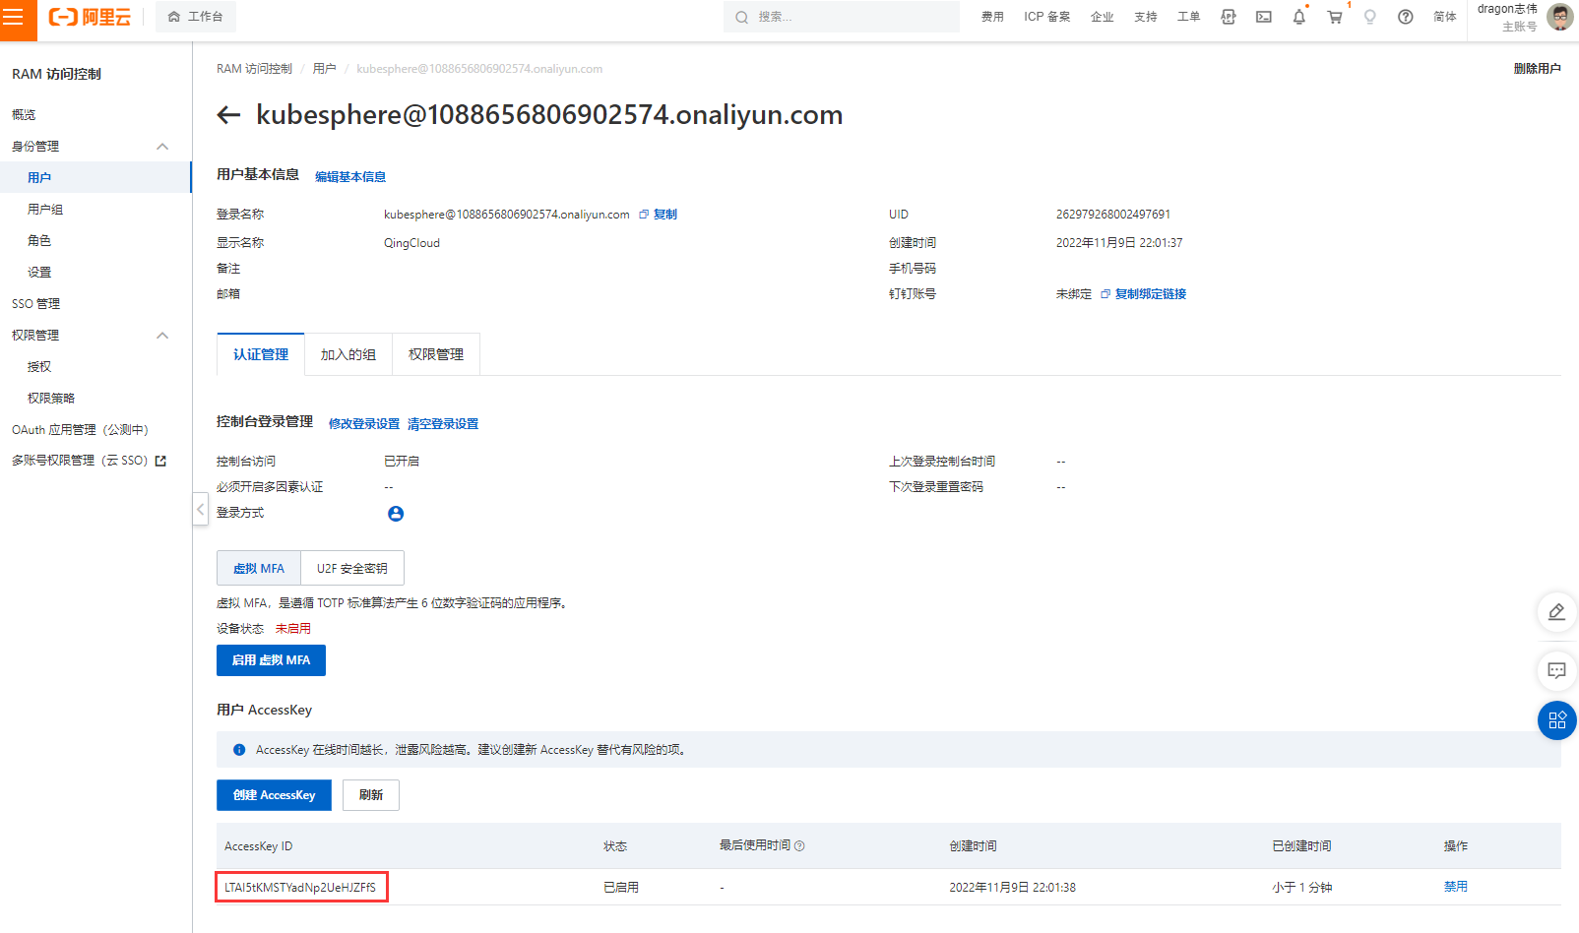Screen dimensions: 1579x933
Task: Open 授权 in the sidebar
Action: (x=39, y=367)
